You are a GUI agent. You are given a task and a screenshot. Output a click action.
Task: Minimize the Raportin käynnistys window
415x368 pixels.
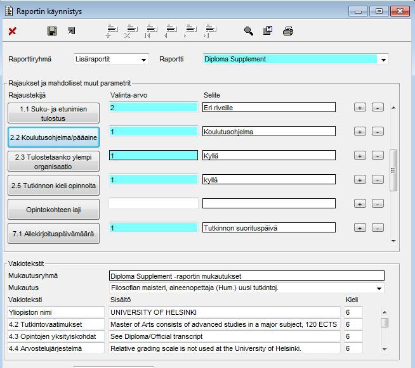358,11
